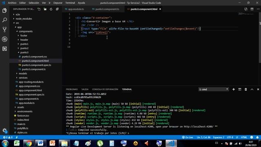The width and height of the screenshot is (261, 147).
Task: Open the Debug view in activity bar
Action: click(x=4, y=39)
